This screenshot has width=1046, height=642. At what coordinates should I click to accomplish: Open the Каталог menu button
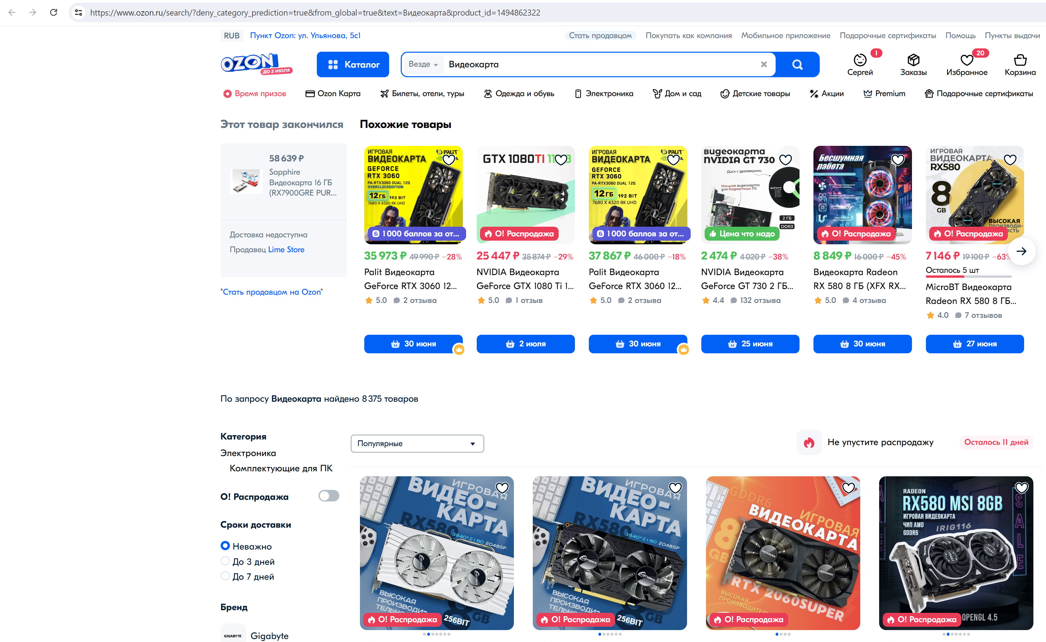[353, 65]
